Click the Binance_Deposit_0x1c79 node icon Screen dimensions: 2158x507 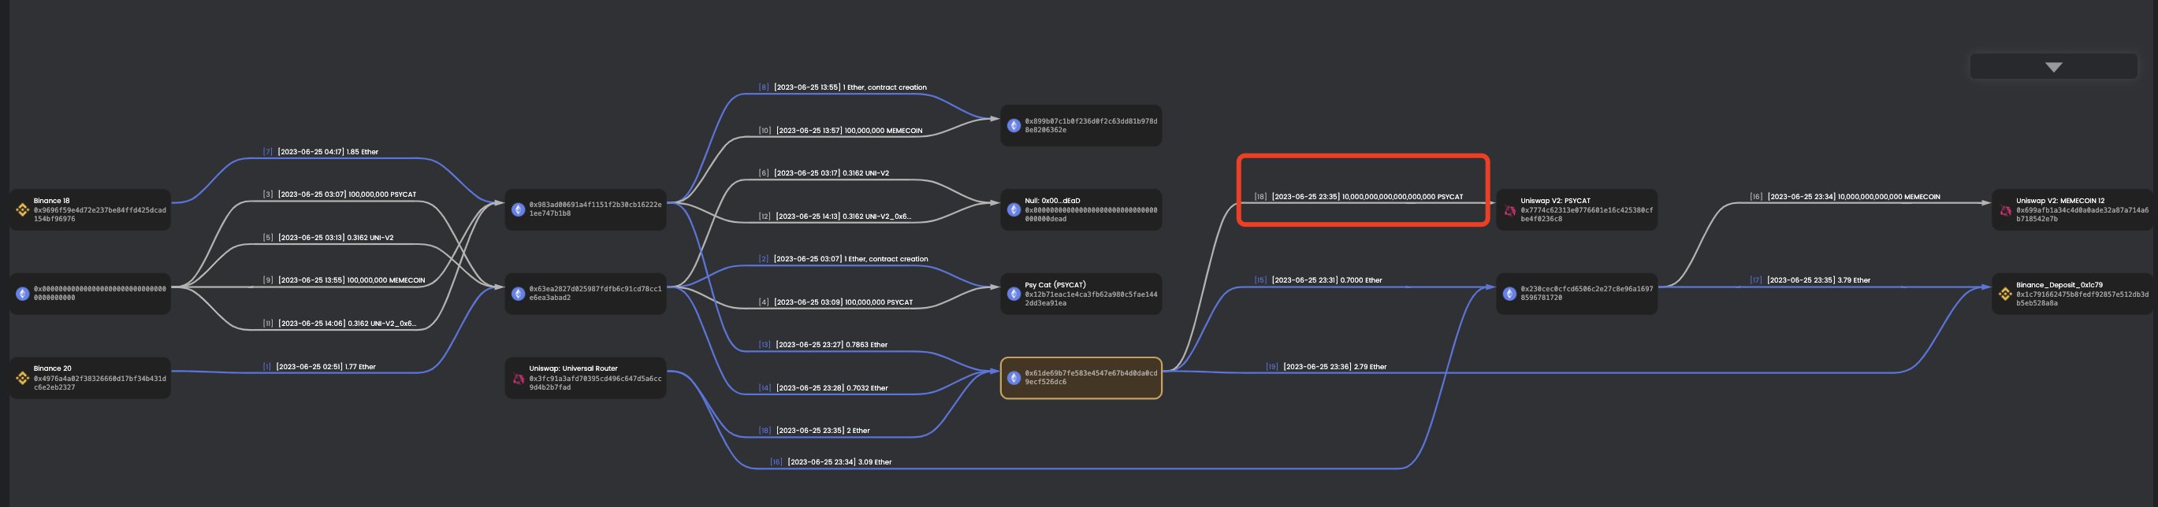2004,294
